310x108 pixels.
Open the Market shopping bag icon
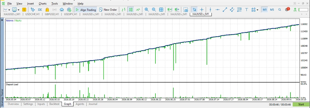(x=47, y=9)
